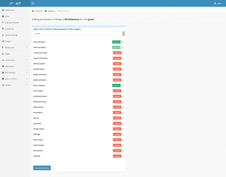Click the Miscellaneous breadcrumb item
Image resolution: width=226 pixels, height=177 pixels.
64,11
